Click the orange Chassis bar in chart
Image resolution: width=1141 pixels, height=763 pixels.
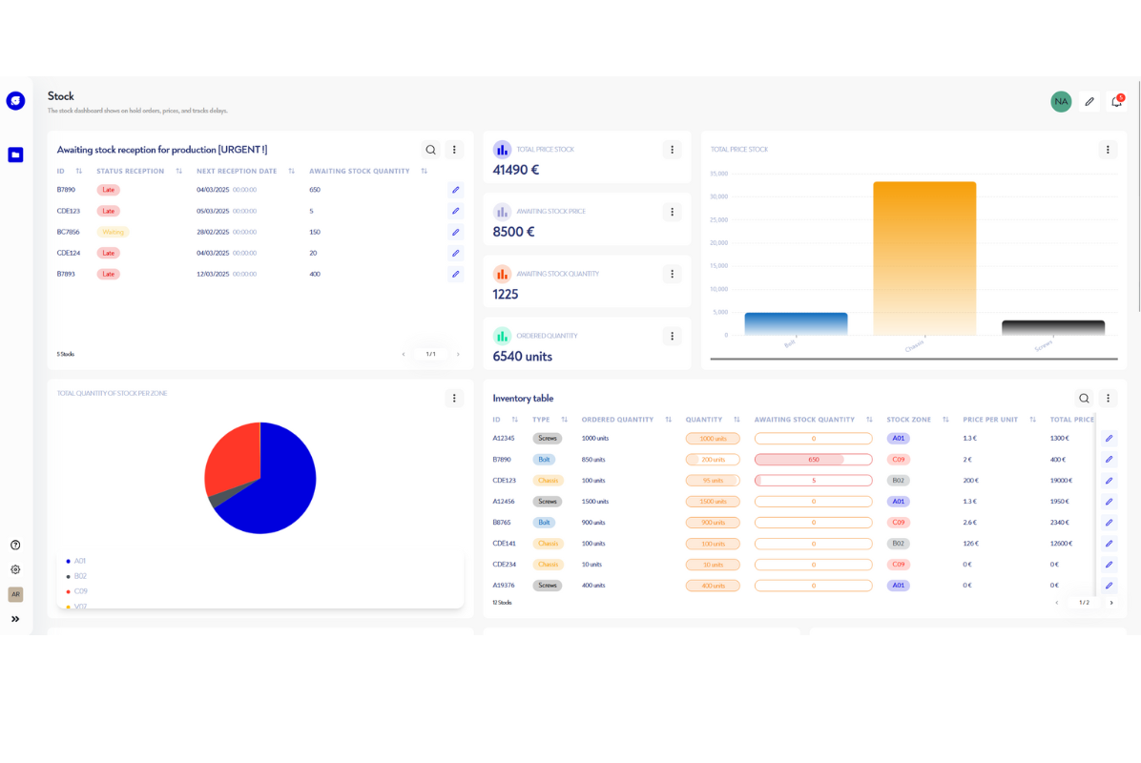[924, 258]
